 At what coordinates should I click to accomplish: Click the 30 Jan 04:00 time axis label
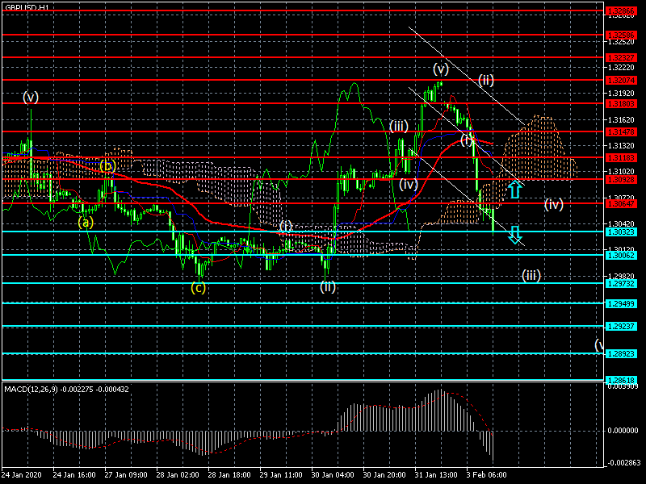coord(333,474)
